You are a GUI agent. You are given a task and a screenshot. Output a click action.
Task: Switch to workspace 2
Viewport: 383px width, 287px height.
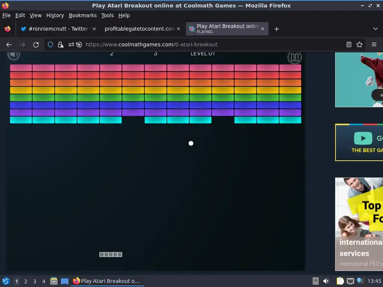coord(26,281)
